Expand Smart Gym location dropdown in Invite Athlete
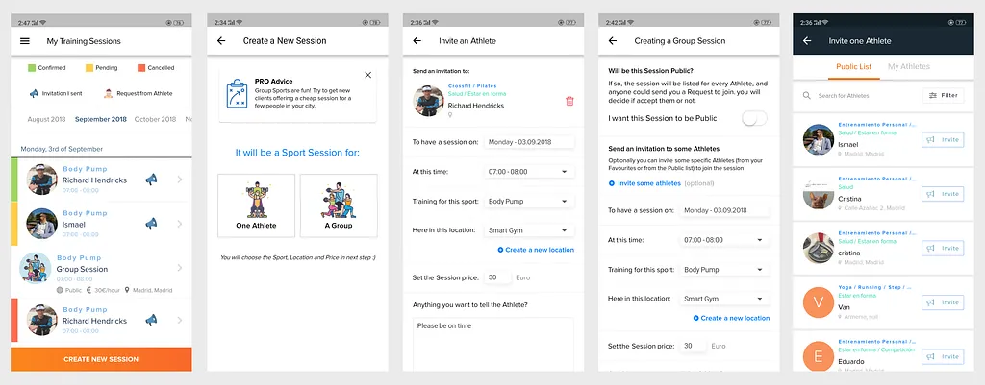The height and width of the screenshot is (385, 985). click(x=530, y=230)
